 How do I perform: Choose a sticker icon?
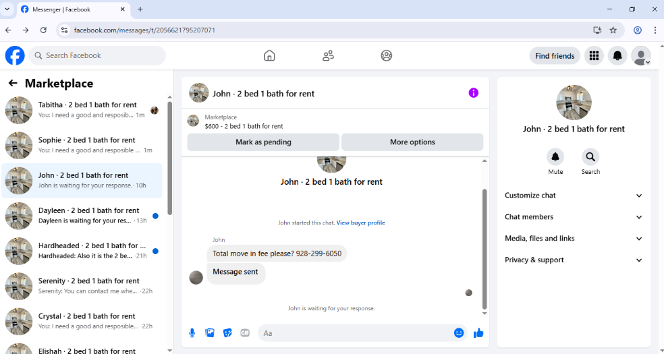pos(227,333)
